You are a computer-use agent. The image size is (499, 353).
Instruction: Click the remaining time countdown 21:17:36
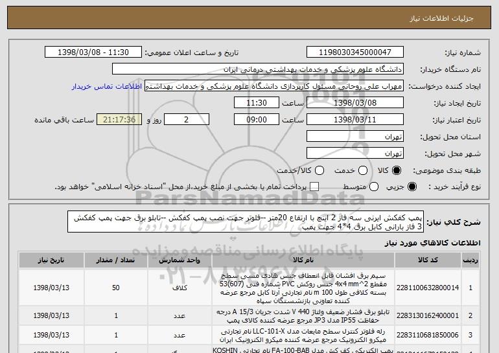(x=119, y=120)
